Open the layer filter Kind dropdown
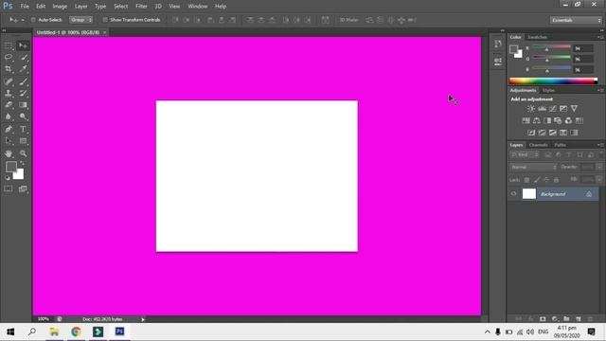This screenshot has height=341, width=606. [x=525, y=155]
